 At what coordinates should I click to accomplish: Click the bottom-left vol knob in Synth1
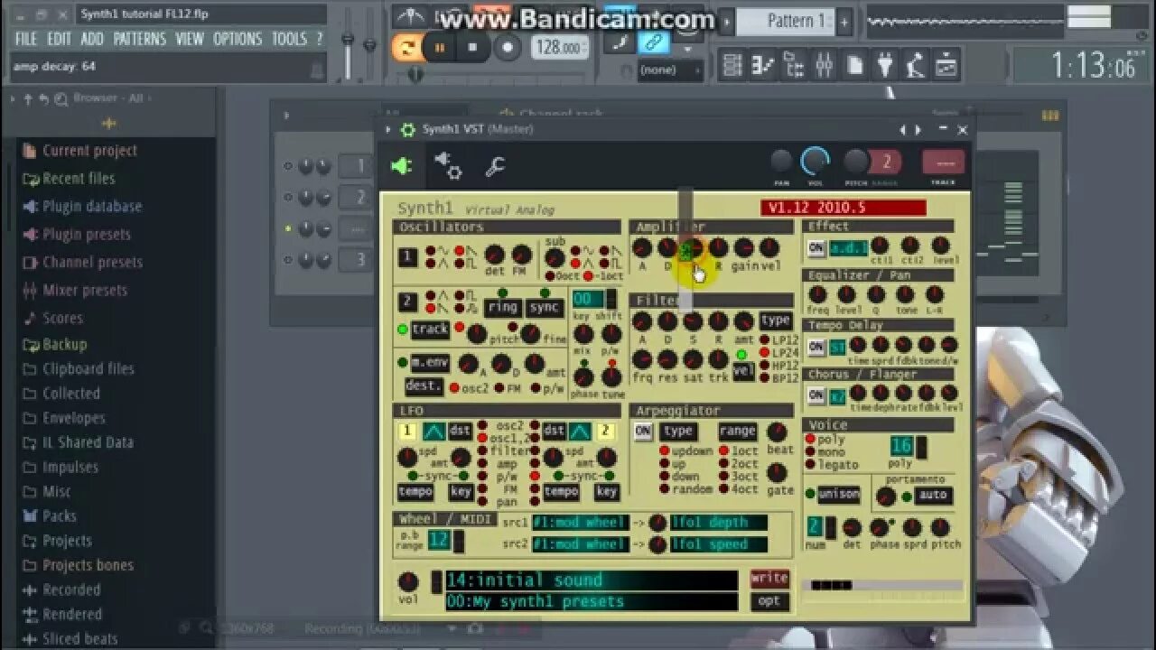click(408, 581)
